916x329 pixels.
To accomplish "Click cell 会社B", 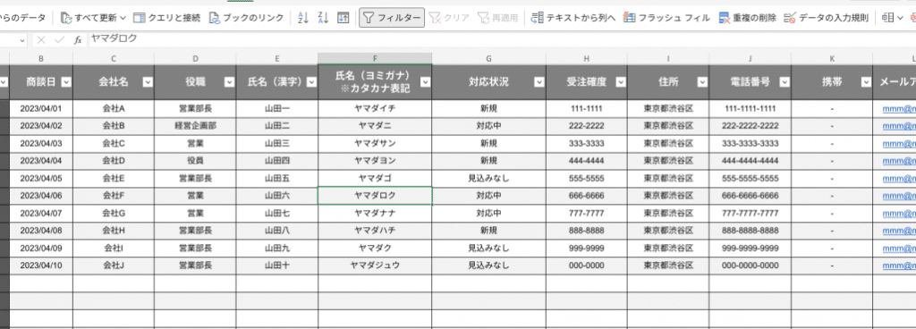I will tap(114, 126).
